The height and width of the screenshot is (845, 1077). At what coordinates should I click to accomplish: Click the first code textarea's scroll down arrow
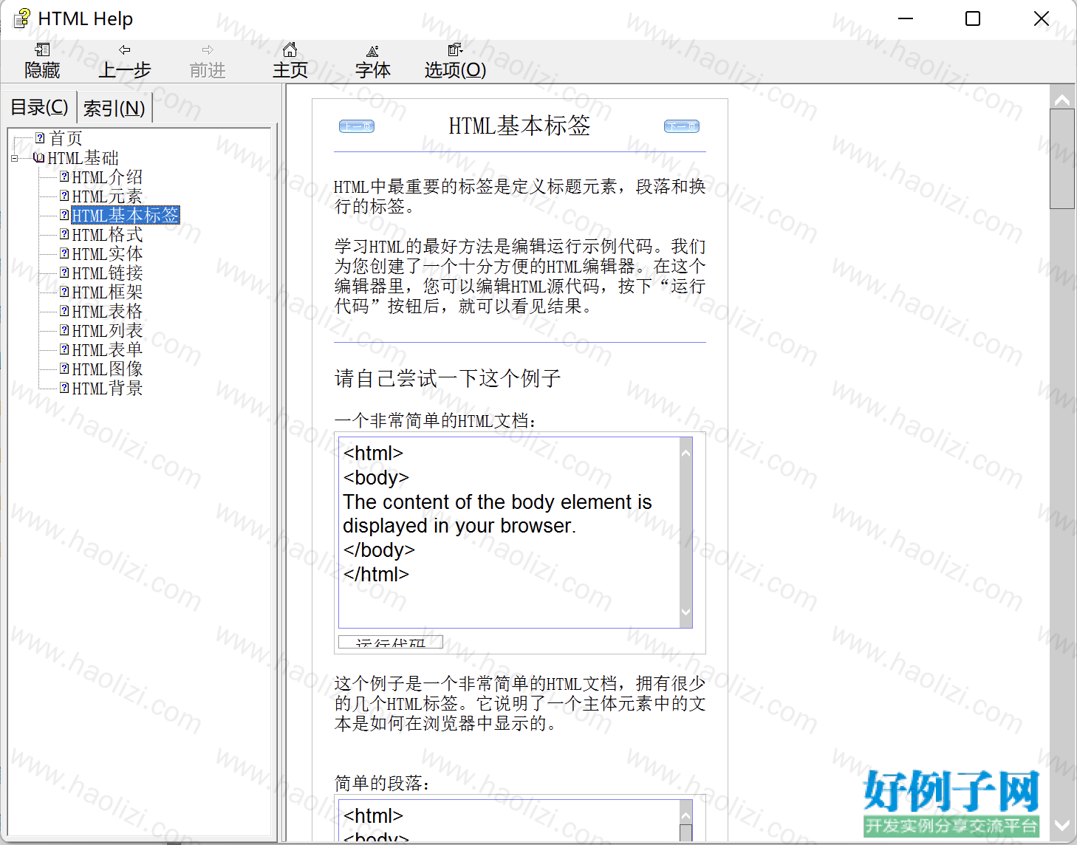click(686, 612)
